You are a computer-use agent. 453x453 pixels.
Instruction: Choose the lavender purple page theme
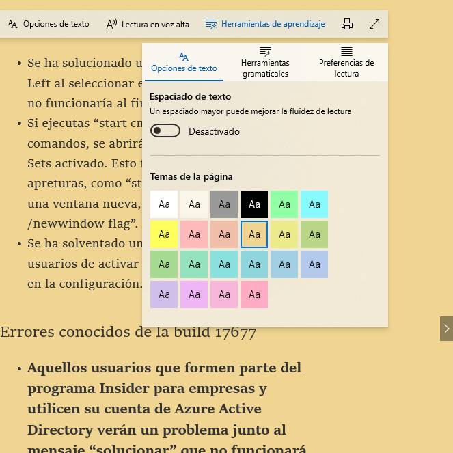coord(164,294)
